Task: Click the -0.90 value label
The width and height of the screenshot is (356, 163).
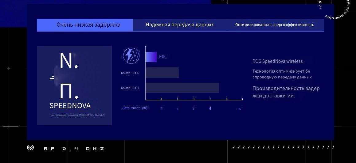Action: tap(161, 57)
